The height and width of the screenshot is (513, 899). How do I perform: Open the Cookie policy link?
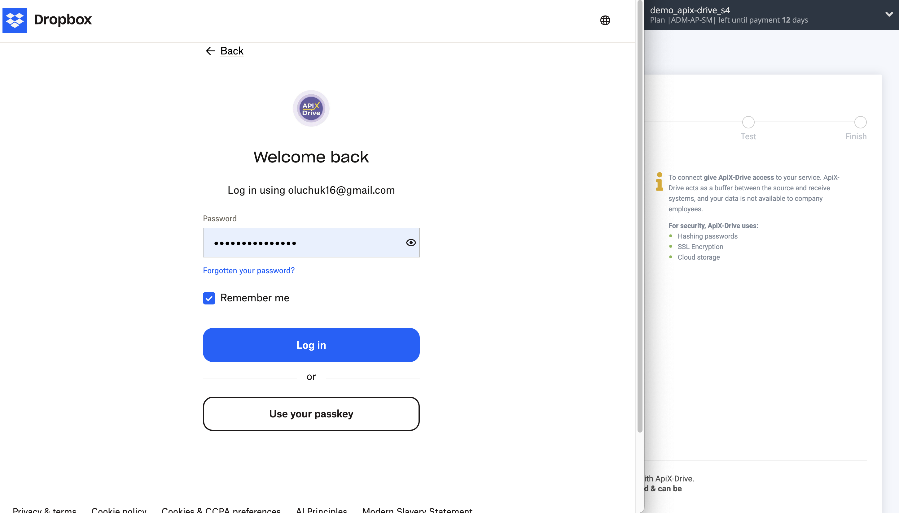pos(119,510)
